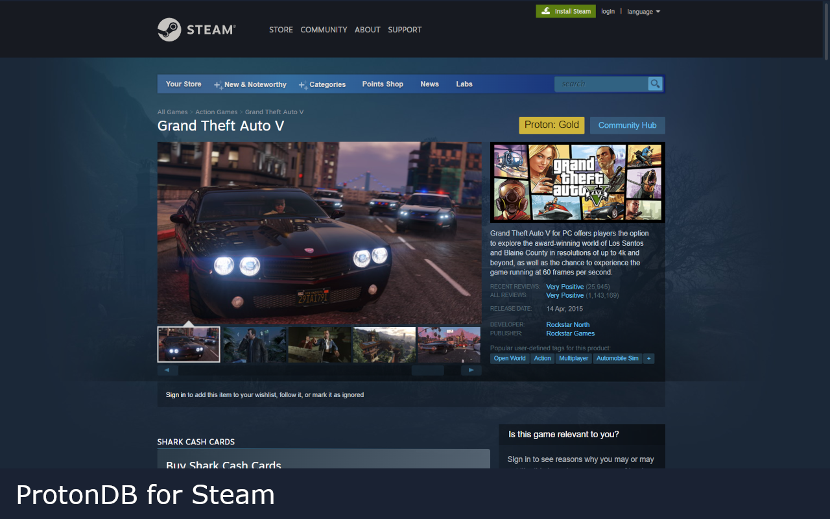The height and width of the screenshot is (519, 830).
Task: Select the fifth screenshot thumbnail
Action: [x=449, y=344]
